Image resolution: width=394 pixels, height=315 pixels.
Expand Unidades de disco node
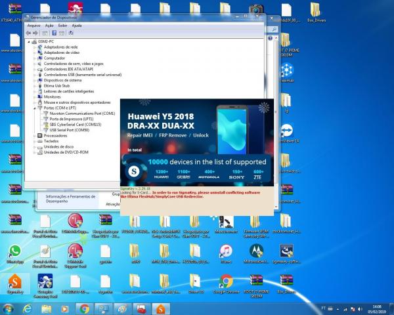pyautogui.click(x=34, y=147)
